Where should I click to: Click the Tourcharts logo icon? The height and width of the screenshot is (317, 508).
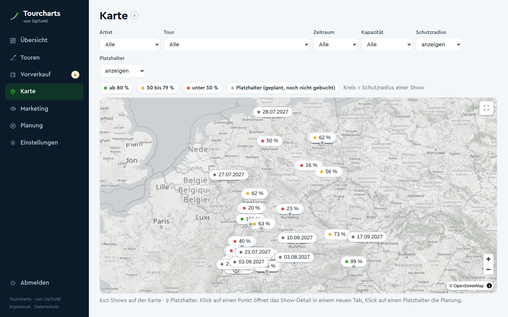click(x=14, y=16)
